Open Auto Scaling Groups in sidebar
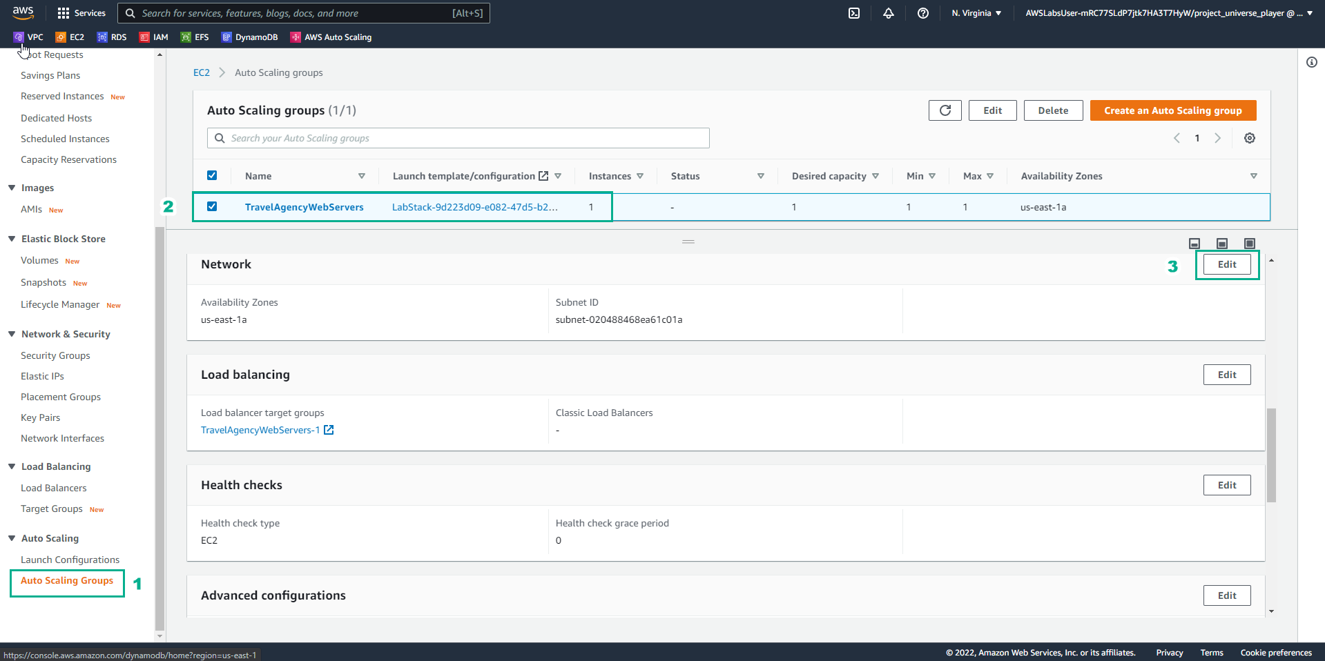The width and height of the screenshot is (1325, 661). (67, 580)
